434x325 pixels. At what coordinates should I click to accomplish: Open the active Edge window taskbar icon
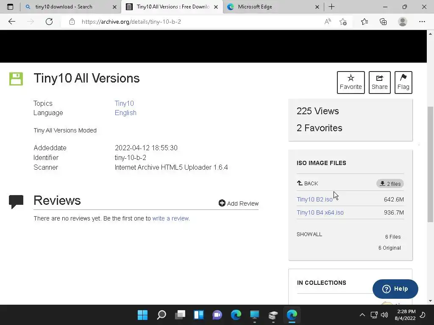coord(292,315)
